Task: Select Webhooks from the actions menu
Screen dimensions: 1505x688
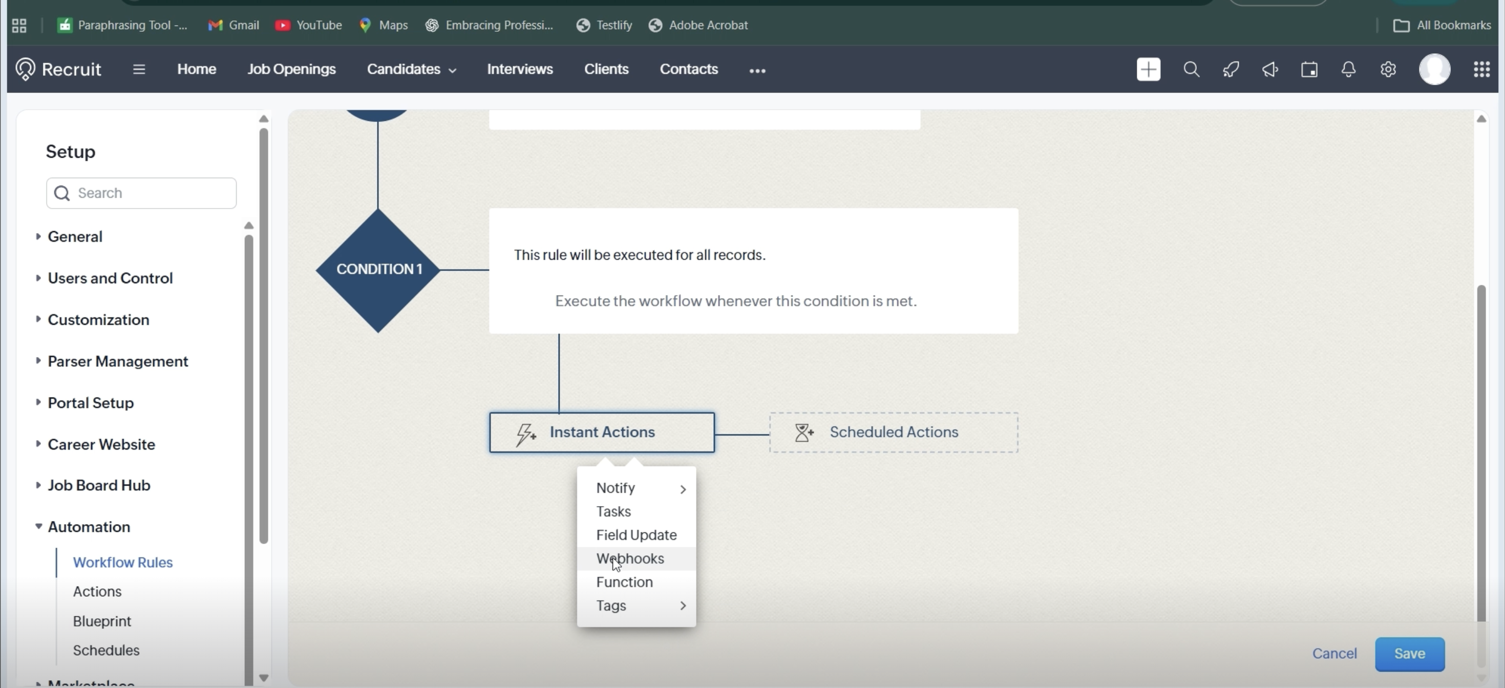Action: (630, 559)
